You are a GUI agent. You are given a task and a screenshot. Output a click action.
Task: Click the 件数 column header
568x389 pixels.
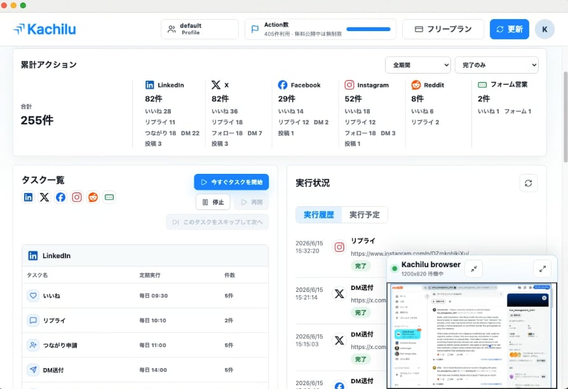[229, 275]
